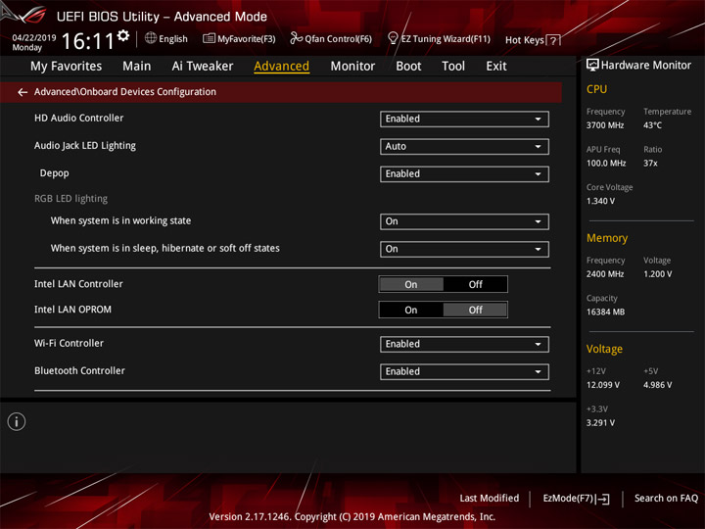Launch Qfan Control(F6) label
This screenshot has width=705, height=529.
tap(338, 38)
